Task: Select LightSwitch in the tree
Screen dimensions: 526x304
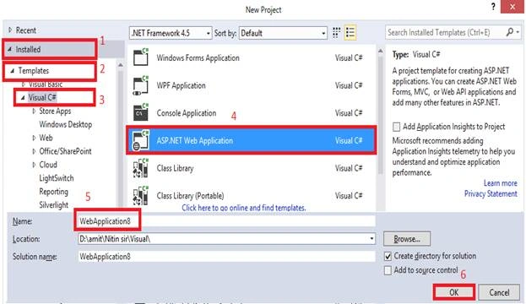Action: click(57, 178)
